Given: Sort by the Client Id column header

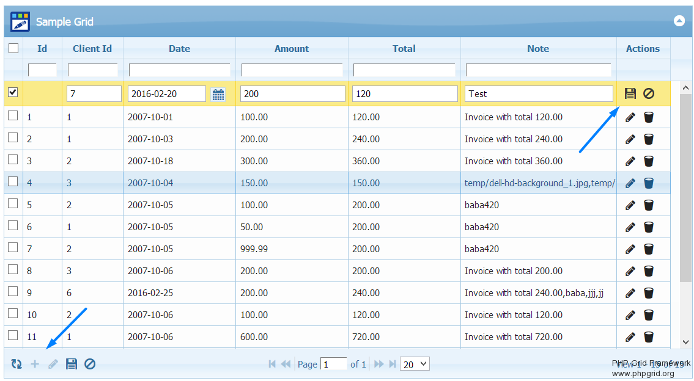Looking at the screenshot, I should pyautogui.click(x=92, y=49).
